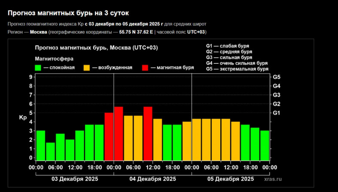Select the first red bar on 04 December
Screen dimensions: 338x192
[119, 133]
